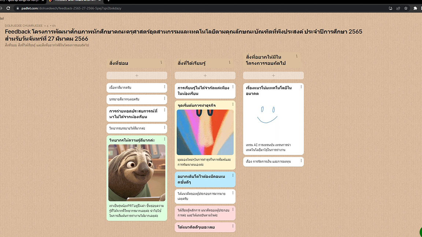Click the 'สิ่งที่อยากให้มีในโครงการรอบถัดไป' column heading
This screenshot has height=237, width=422.
(266, 60)
